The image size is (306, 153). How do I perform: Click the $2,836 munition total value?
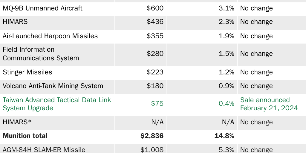(152, 136)
